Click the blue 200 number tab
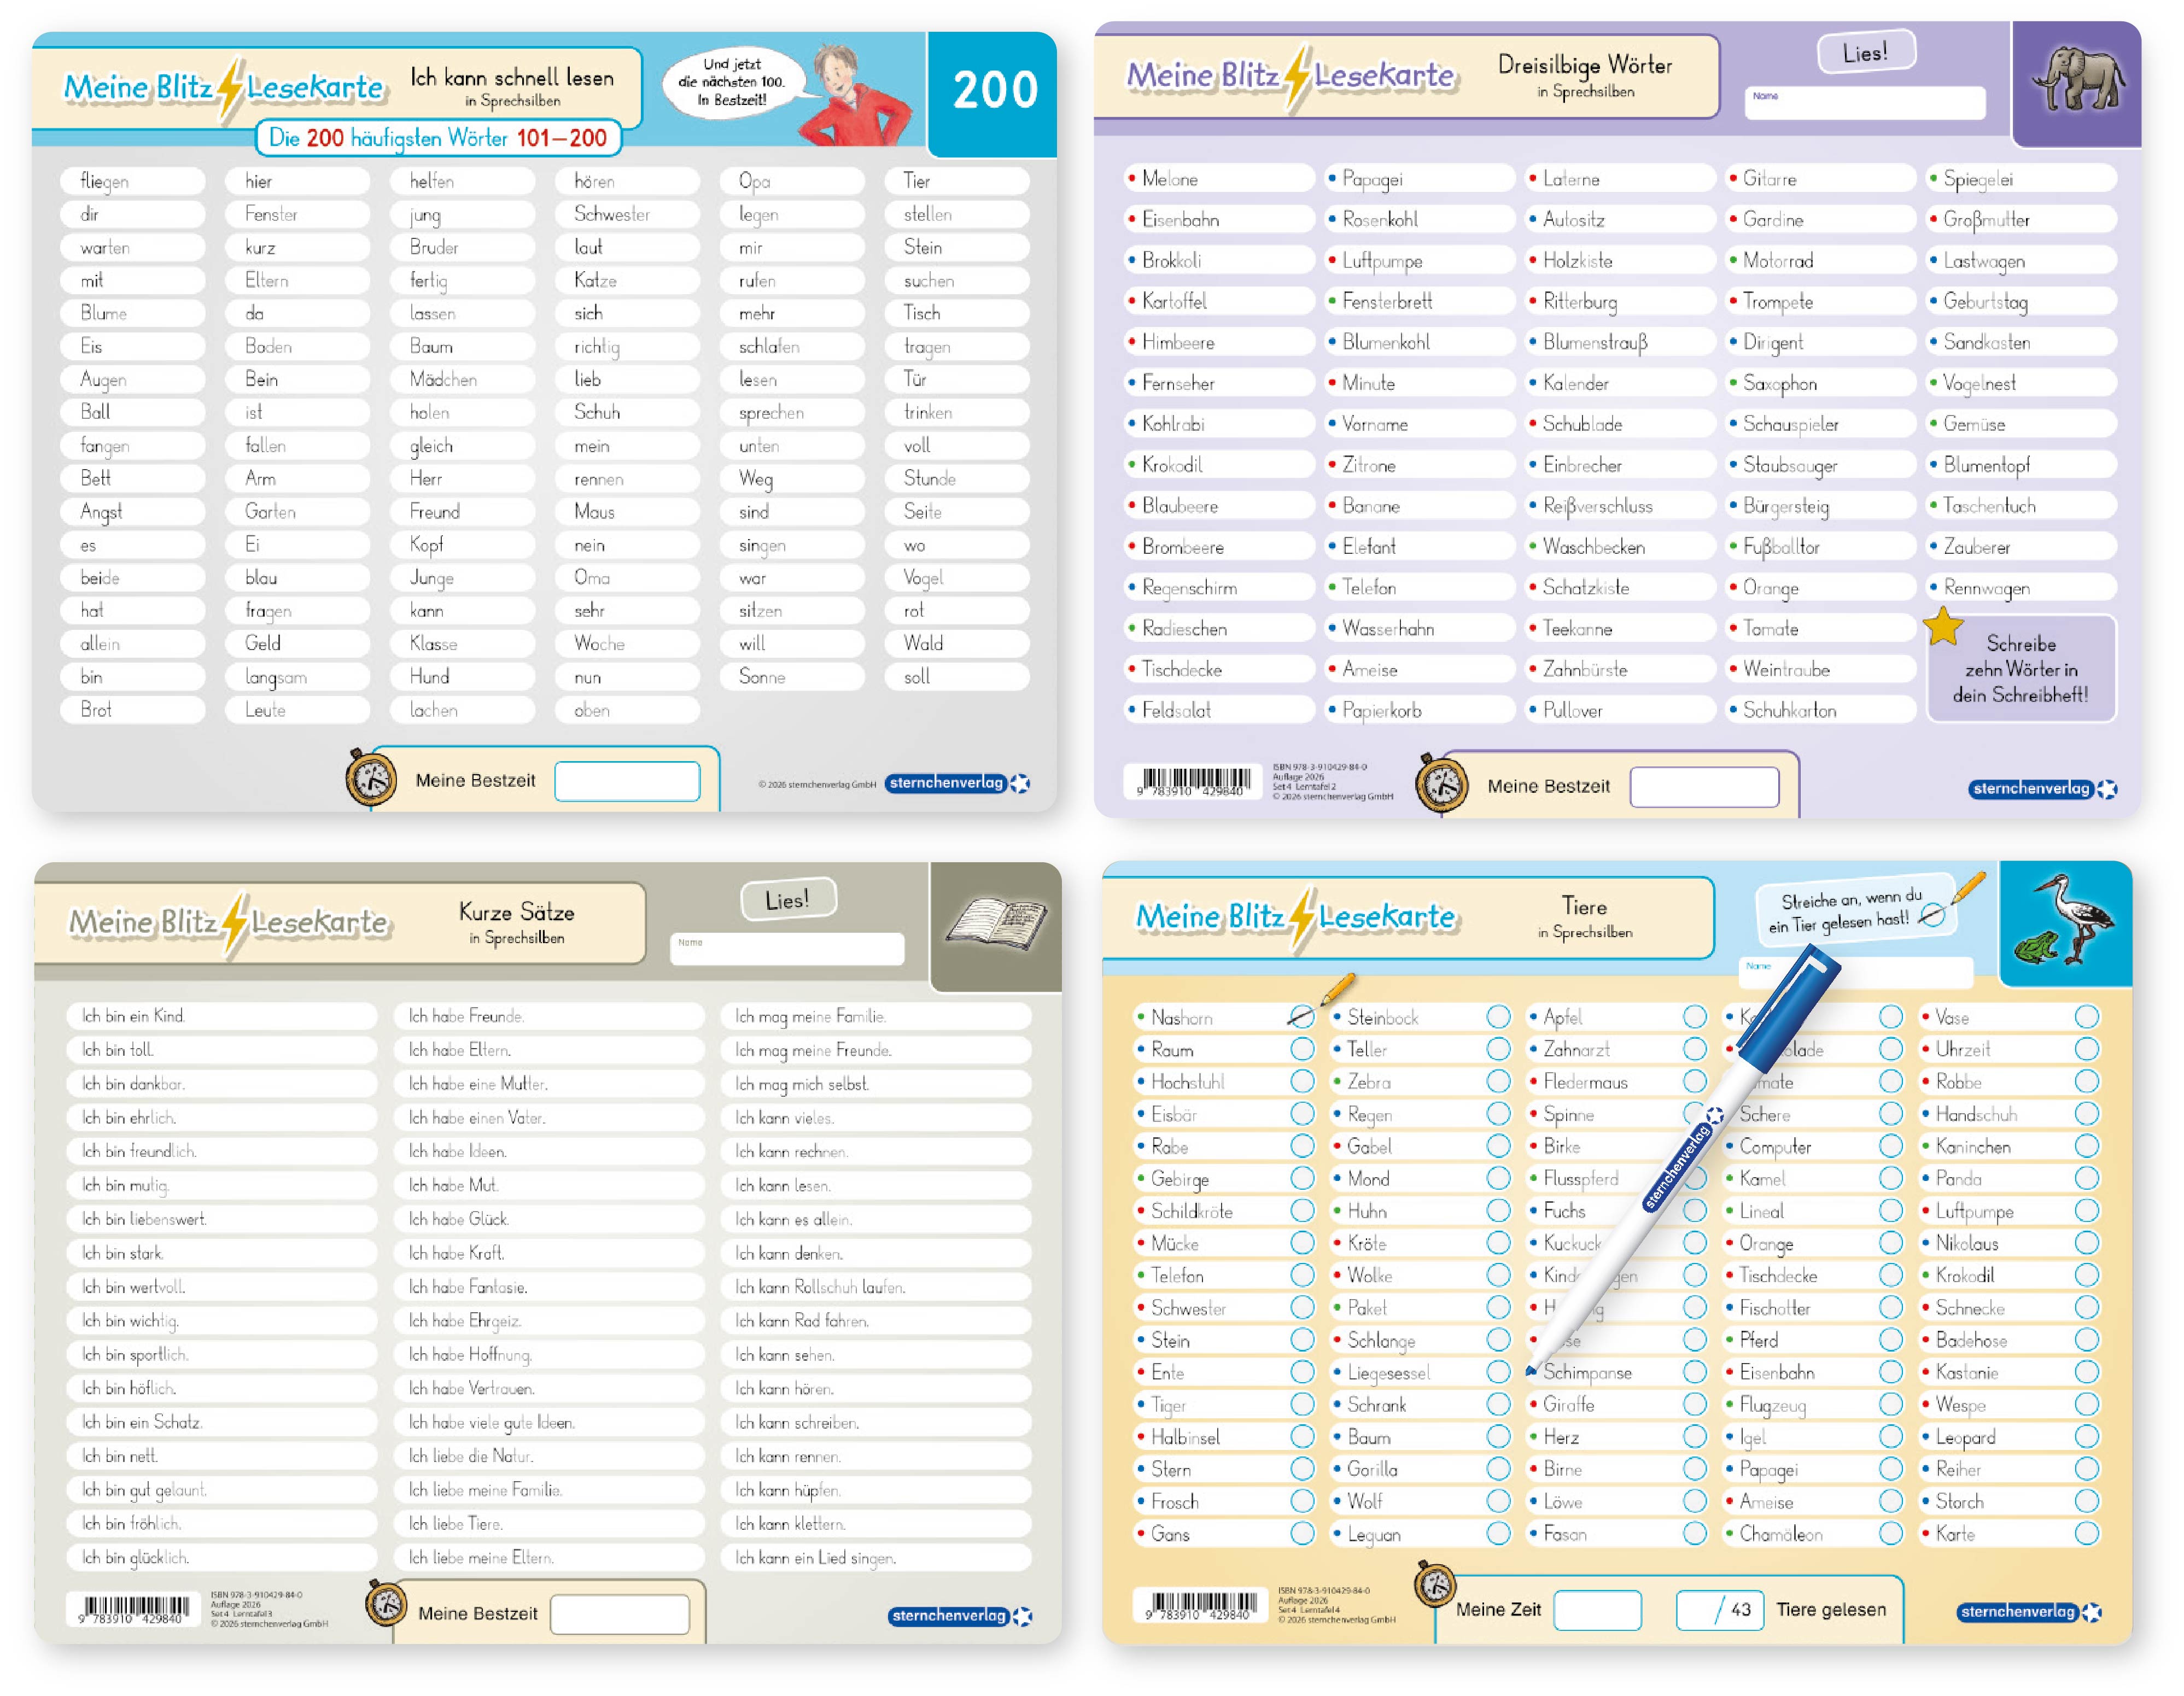This screenshot has width=2184, height=1696. coord(994,90)
